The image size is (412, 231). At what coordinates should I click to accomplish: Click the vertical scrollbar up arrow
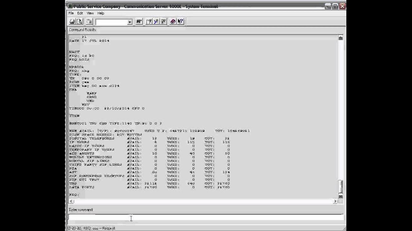pos(341,38)
